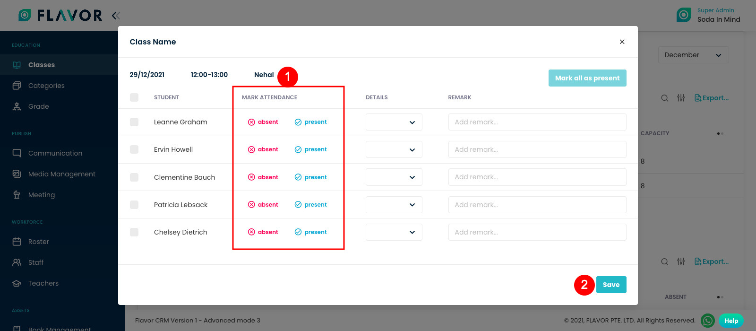Screen dimensions: 756x331
Task: Click the Flavor logo icon
Action: point(25,15)
